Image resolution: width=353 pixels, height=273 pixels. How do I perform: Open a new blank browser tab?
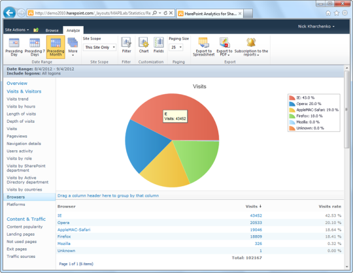pos(248,14)
